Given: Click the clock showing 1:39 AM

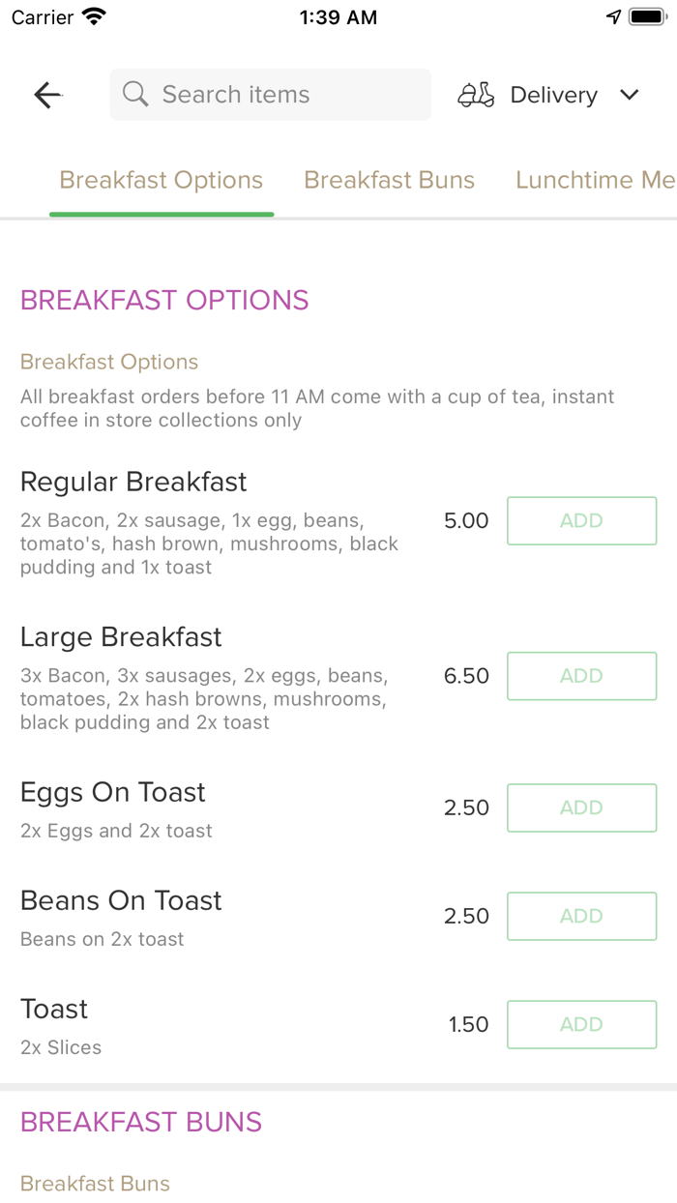Looking at the screenshot, I should 338,15.
